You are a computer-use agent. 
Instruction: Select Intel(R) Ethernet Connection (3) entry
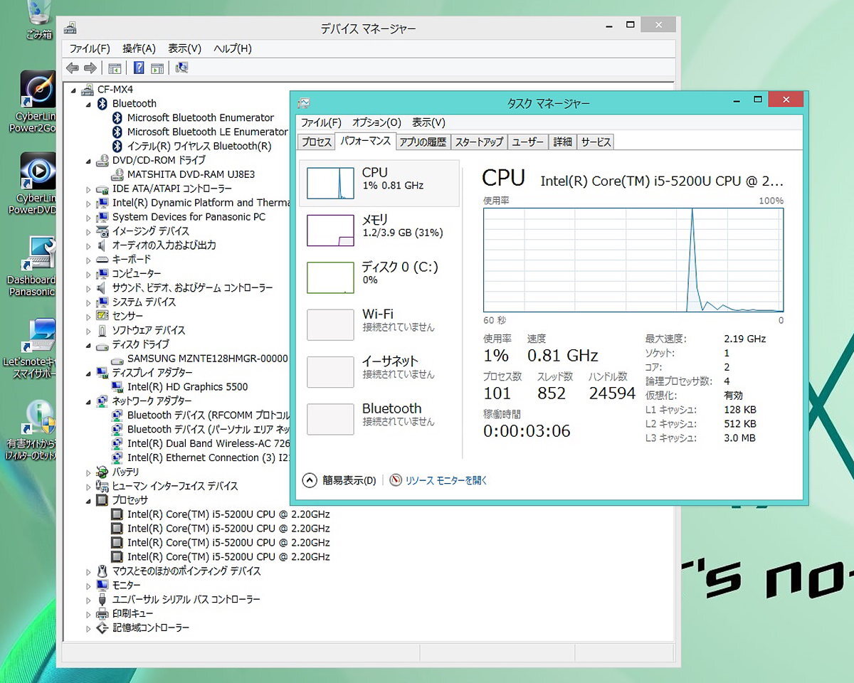click(208, 457)
